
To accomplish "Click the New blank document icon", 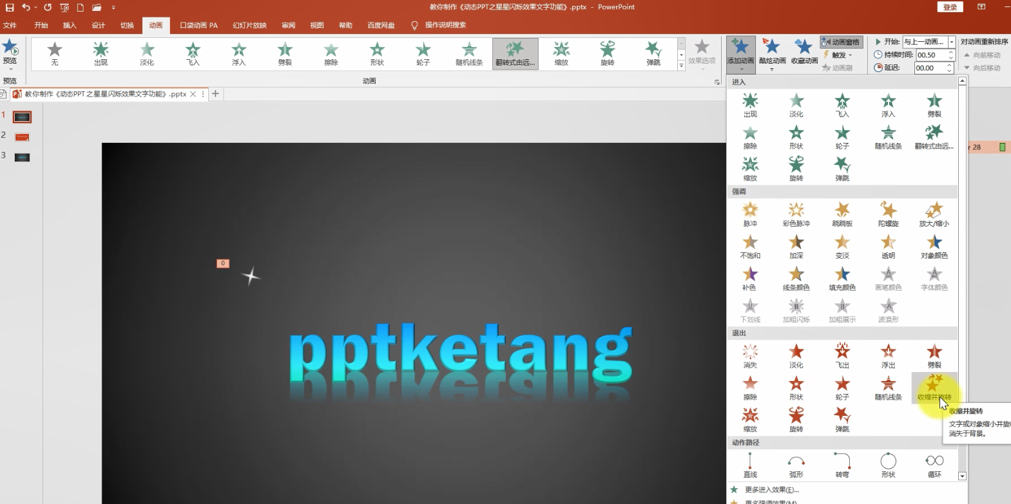I will (x=81, y=8).
